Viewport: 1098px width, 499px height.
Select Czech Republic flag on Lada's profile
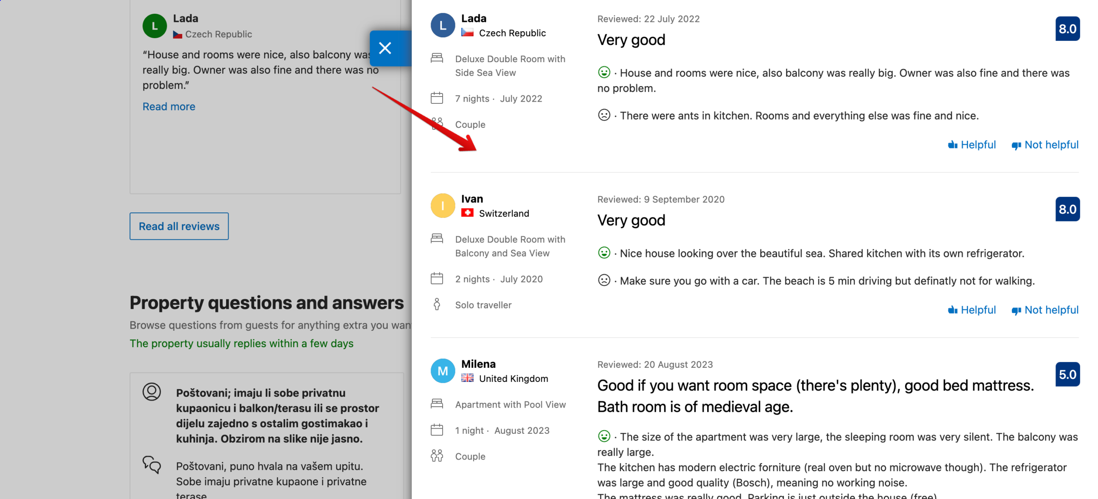466,32
